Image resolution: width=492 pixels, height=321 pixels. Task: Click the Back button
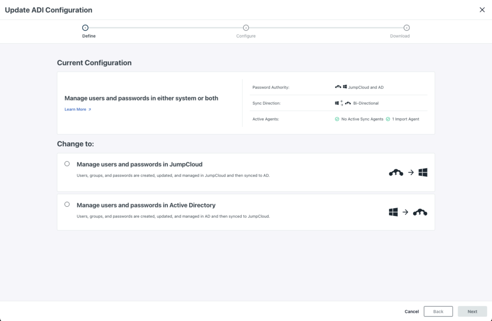click(438, 311)
